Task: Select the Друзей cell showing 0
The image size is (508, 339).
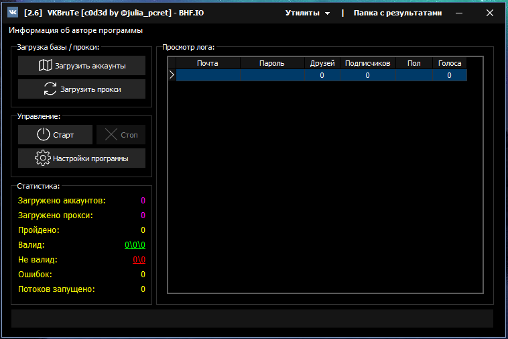Action: click(x=322, y=75)
